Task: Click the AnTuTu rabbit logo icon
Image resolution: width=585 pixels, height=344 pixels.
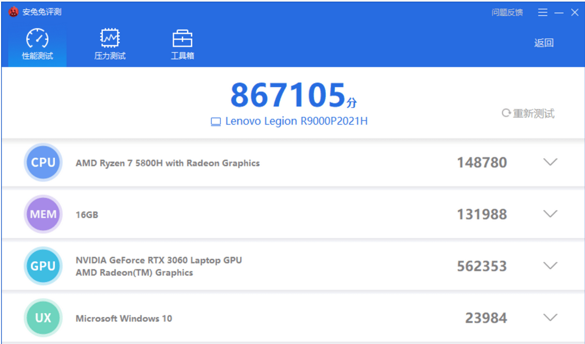Action: coord(14,12)
